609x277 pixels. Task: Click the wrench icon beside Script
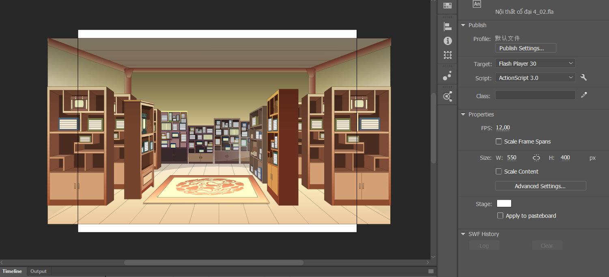tap(584, 78)
